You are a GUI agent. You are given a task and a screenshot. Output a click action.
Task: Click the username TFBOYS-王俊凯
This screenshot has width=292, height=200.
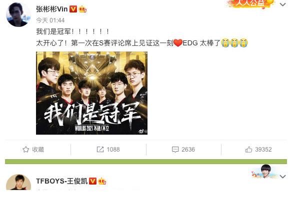(61, 181)
